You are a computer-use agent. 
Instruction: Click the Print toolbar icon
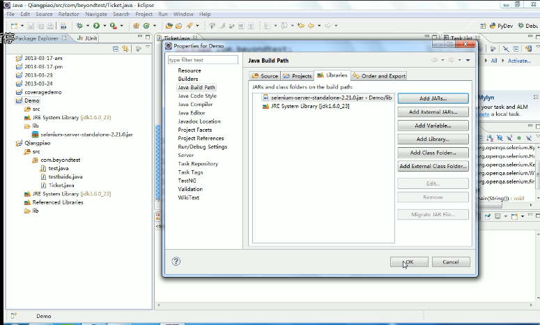(x=50, y=26)
